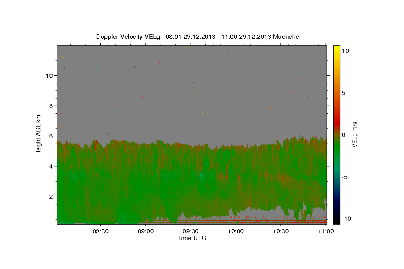Click the 'Time UTC' axis title

pyautogui.click(x=192, y=238)
